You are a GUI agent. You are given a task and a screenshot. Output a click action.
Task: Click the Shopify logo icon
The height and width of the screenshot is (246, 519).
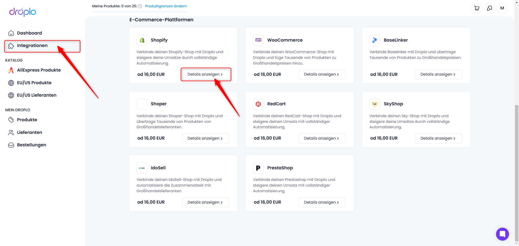click(x=142, y=40)
